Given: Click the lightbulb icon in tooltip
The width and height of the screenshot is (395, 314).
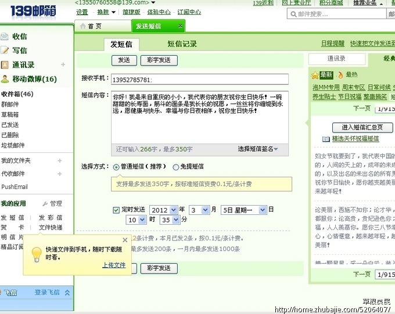Looking at the screenshot, I should pos(37,254).
